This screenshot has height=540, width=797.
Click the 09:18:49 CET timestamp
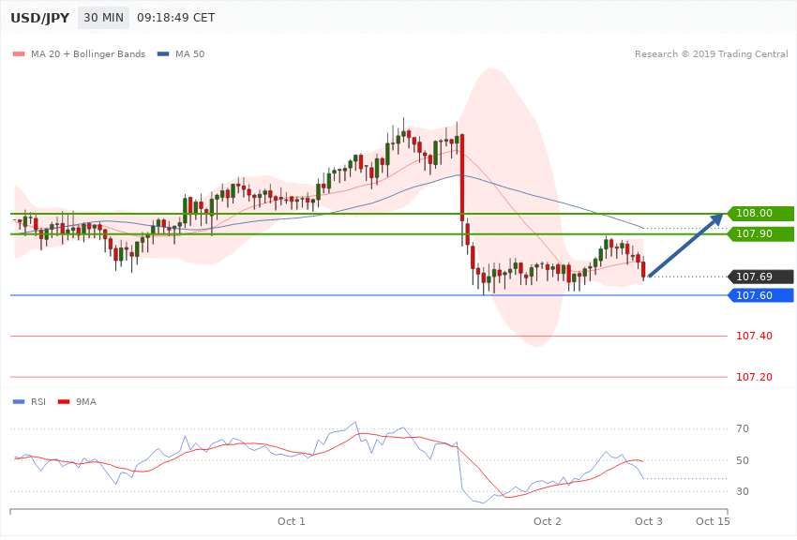pos(176,18)
